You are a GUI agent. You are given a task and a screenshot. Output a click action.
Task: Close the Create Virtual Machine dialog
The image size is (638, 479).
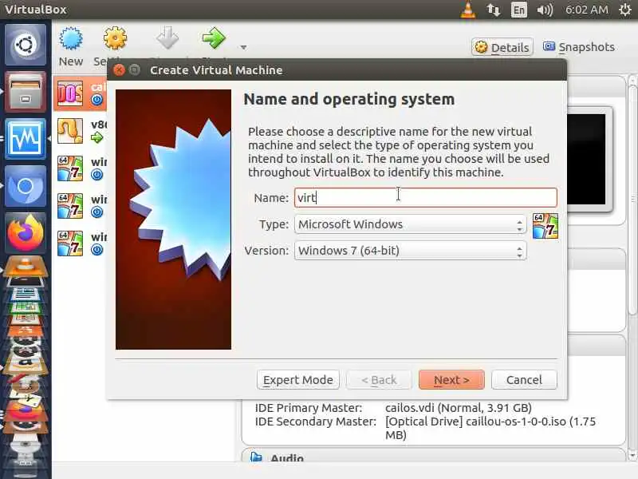[119, 70]
